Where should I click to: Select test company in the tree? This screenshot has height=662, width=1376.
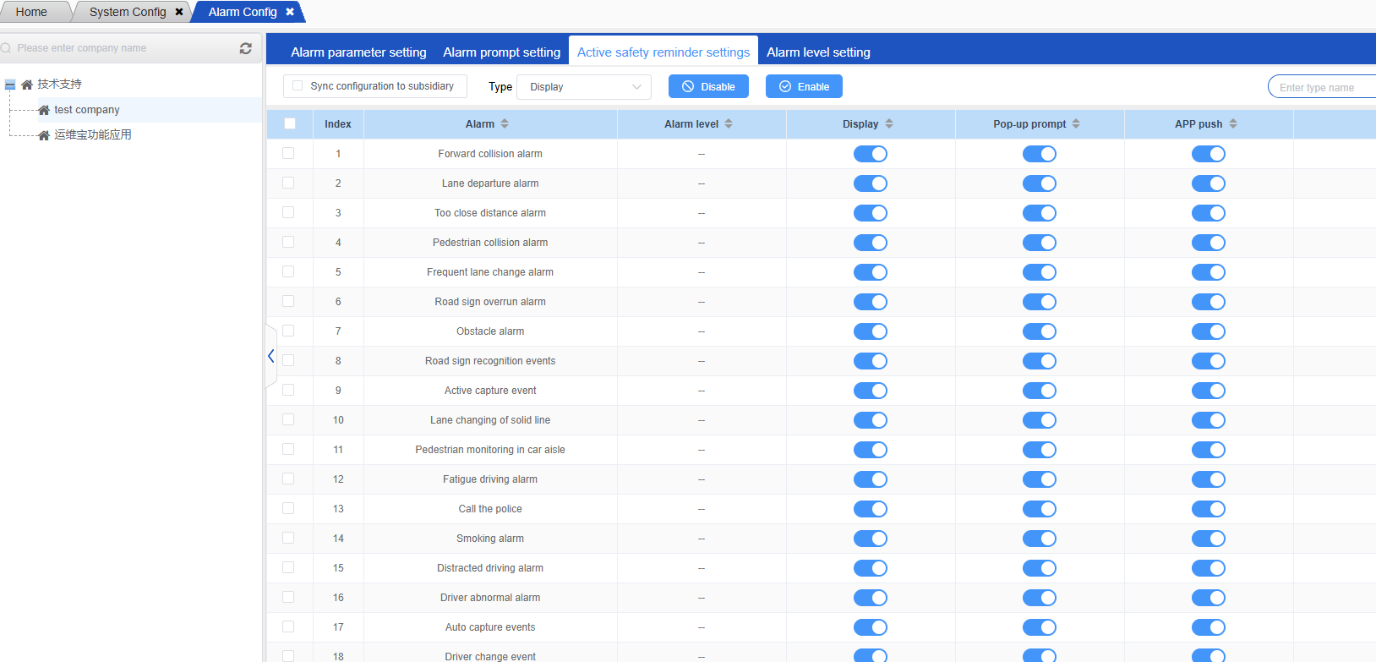click(87, 110)
